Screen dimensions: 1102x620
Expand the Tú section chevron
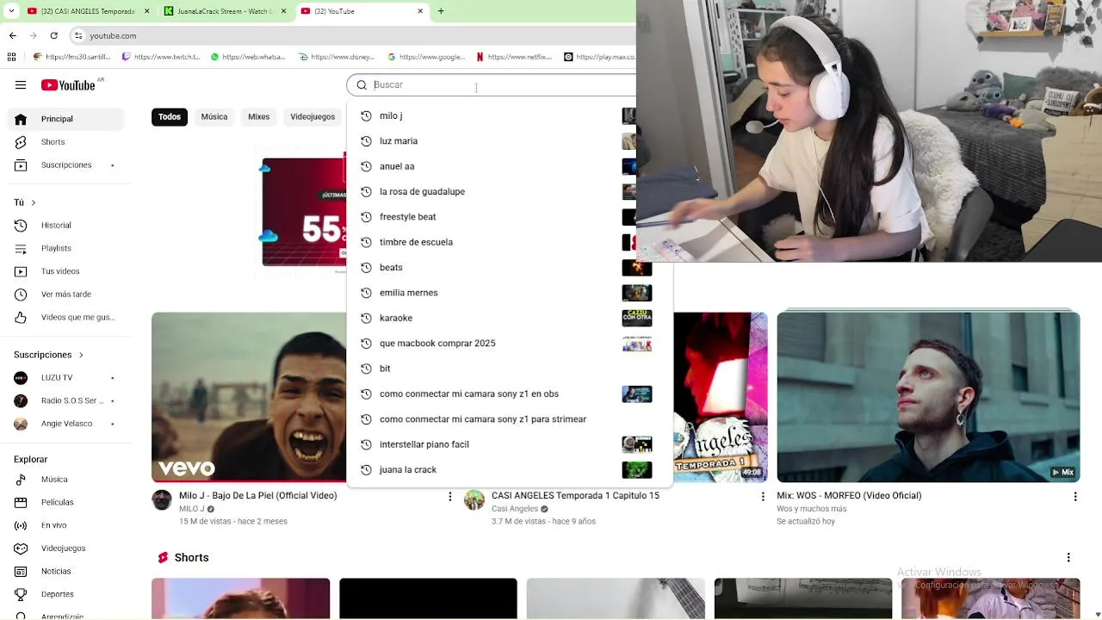pyautogui.click(x=33, y=202)
